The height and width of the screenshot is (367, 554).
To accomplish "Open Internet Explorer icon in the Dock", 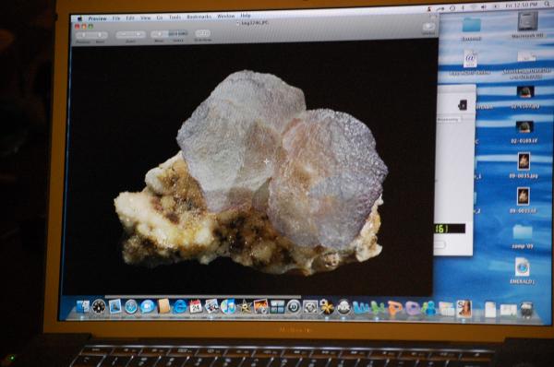I will coord(180,306).
